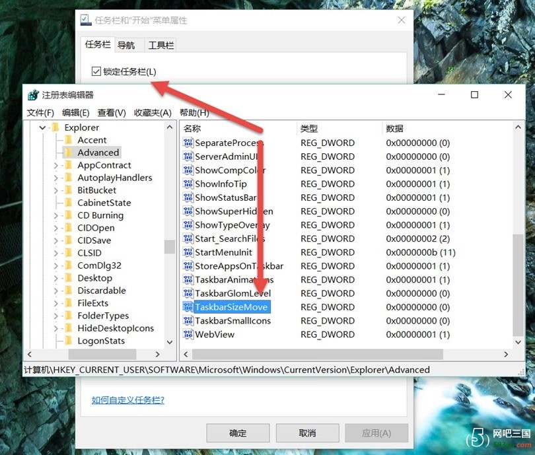Click the 类型 column header
This screenshot has width=535, height=455.
(339, 129)
